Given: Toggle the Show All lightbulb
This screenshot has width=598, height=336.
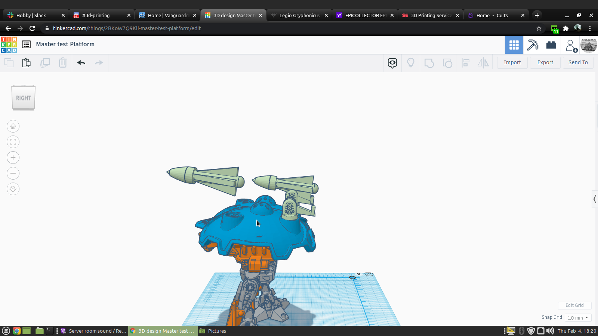Looking at the screenshot, I should point(411,63).
